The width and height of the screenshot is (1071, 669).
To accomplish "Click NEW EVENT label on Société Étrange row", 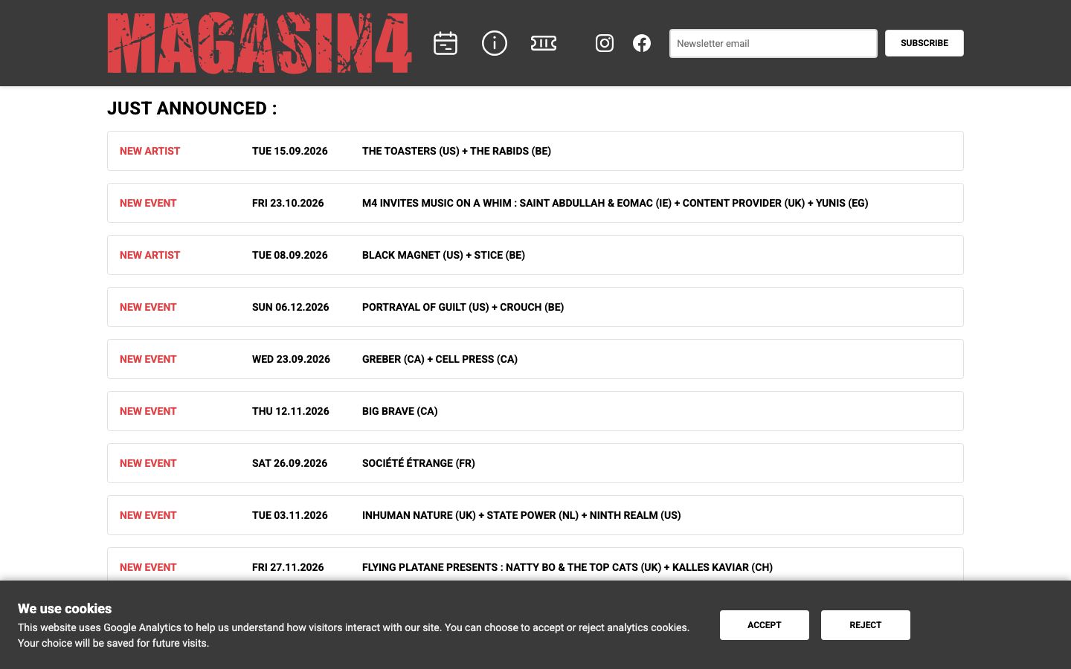I will 148,463.
